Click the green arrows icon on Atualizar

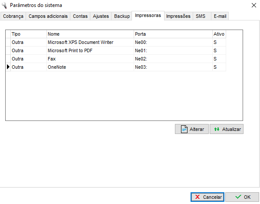[217, 129]
